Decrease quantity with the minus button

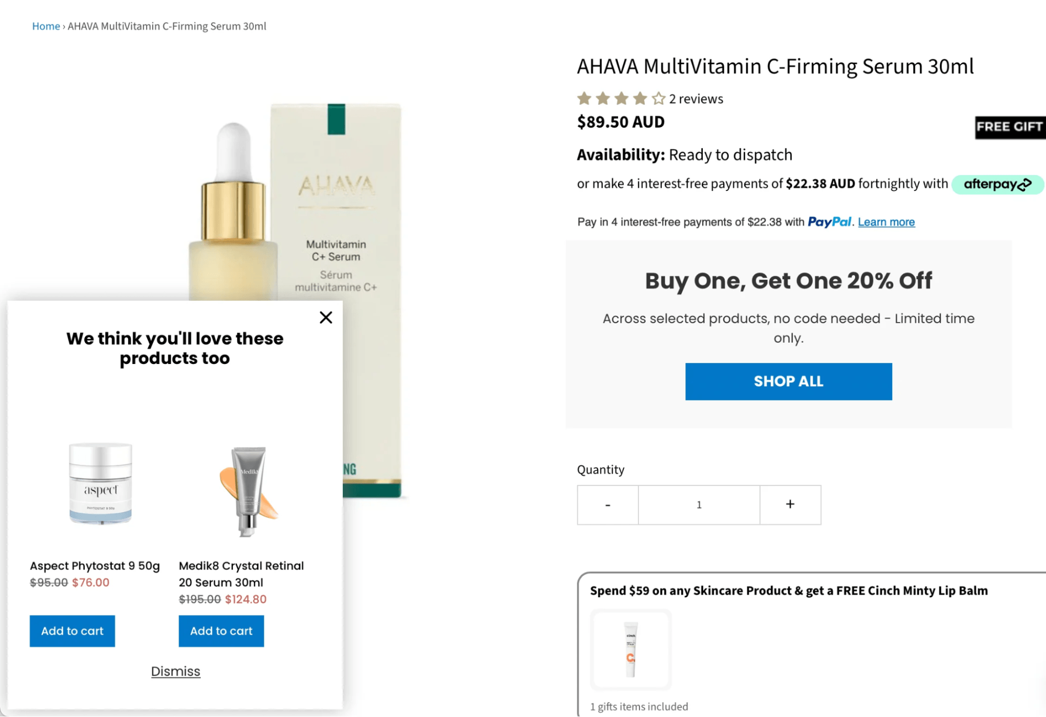pyautogui.click(x=607, y=504)
